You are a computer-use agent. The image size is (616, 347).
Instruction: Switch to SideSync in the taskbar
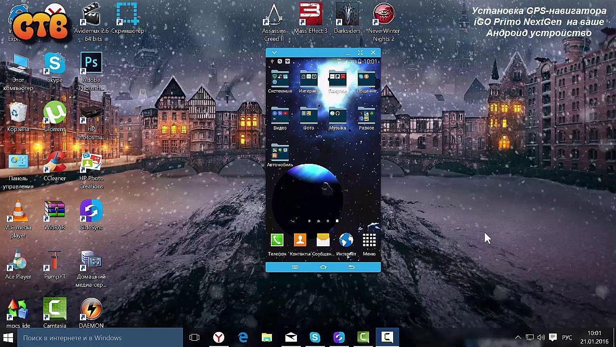pos(339,337)
